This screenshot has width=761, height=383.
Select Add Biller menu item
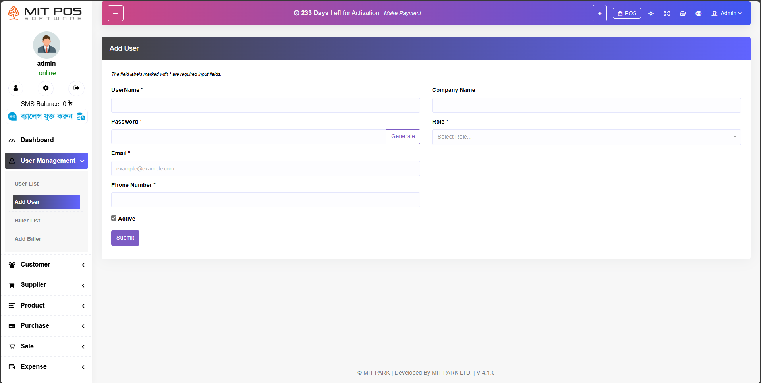(x=28, y=239)
